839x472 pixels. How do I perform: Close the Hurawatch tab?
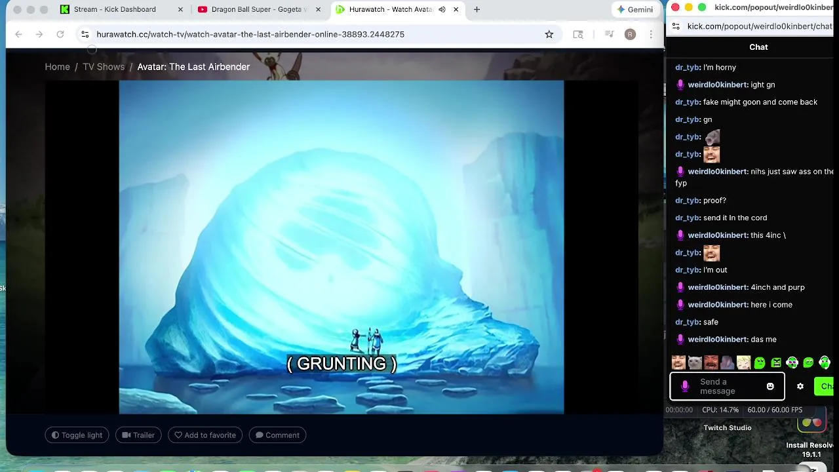[x=456, y=9]
